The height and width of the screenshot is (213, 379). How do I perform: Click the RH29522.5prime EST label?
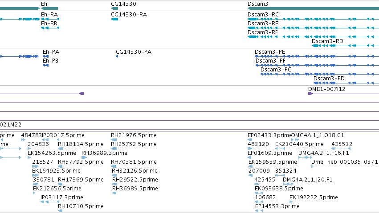(x=135, y=180)
